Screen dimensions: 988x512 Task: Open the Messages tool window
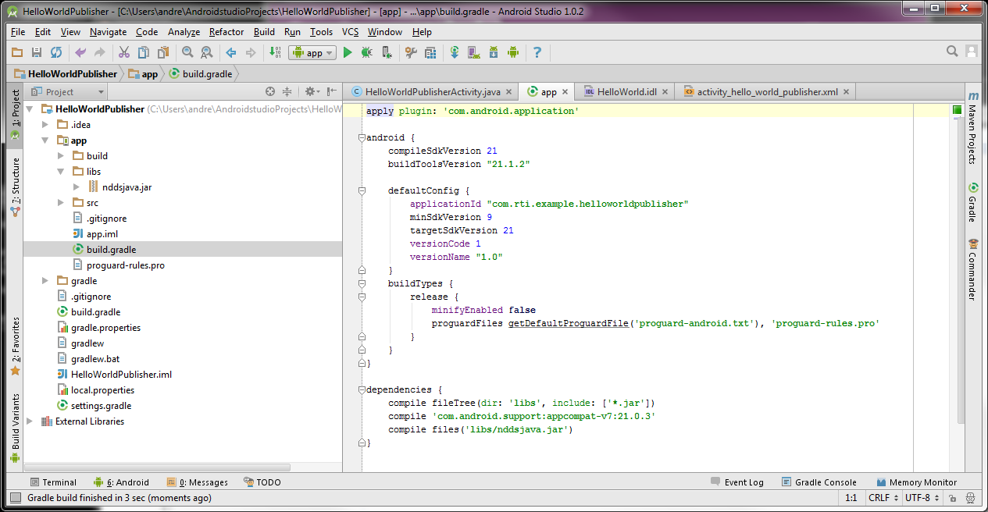tap(197, 482)
